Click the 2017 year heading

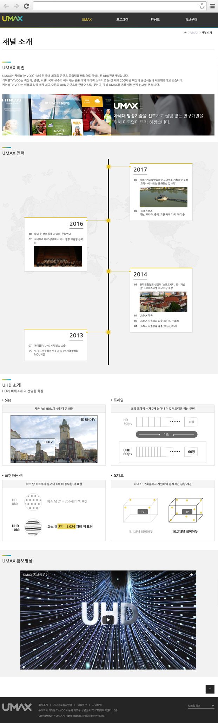140,170
